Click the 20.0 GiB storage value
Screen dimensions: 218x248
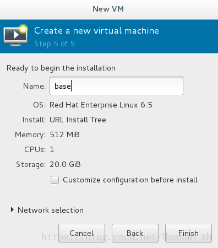pos(65,164)
